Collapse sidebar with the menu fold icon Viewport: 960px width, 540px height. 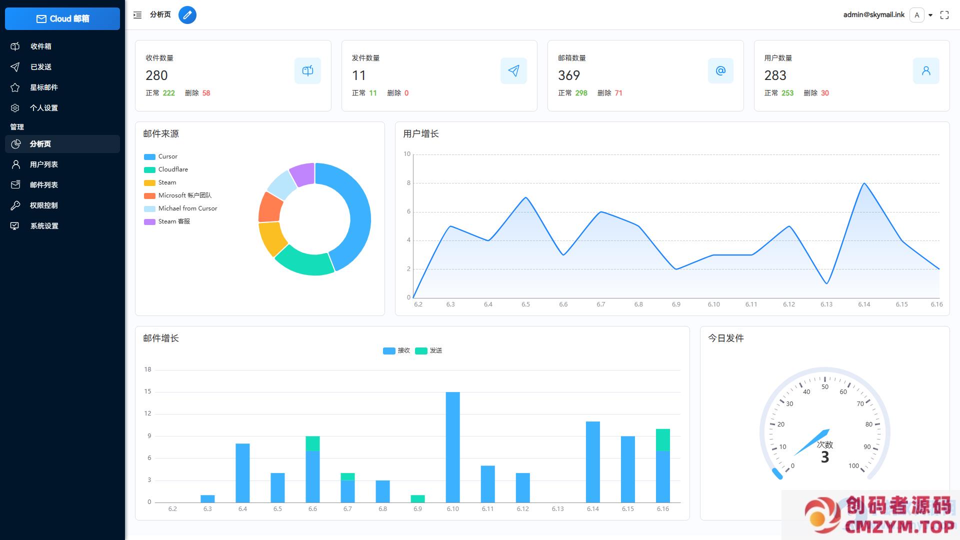(x=137, y=15)
